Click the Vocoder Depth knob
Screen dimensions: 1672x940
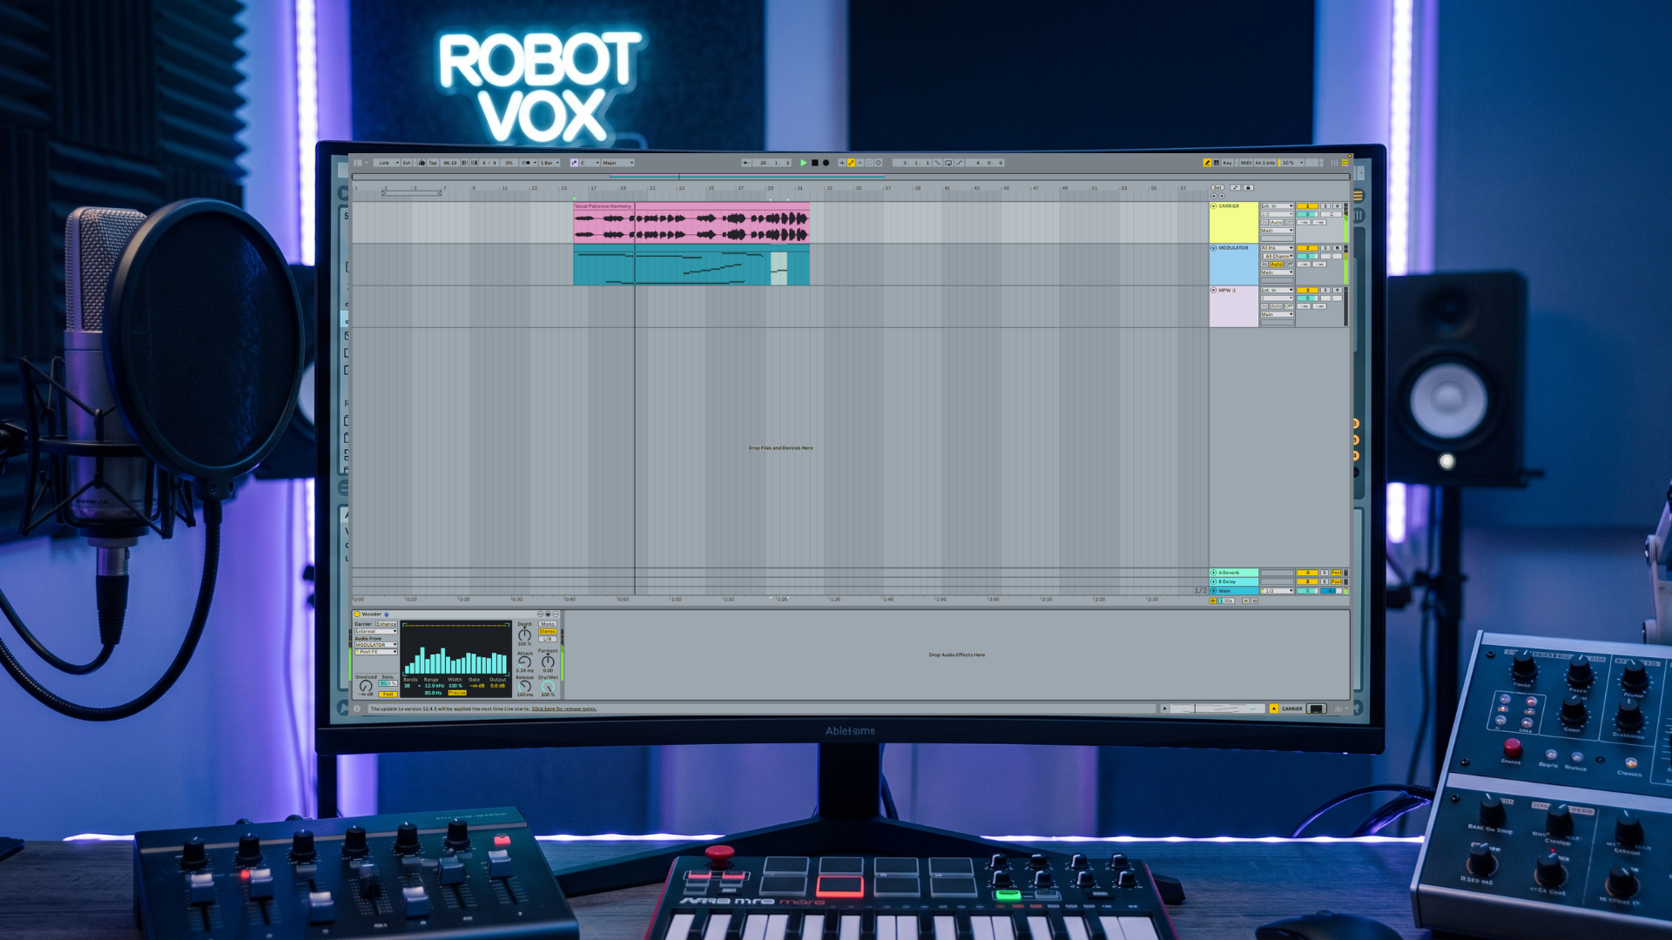click(524, 635)
